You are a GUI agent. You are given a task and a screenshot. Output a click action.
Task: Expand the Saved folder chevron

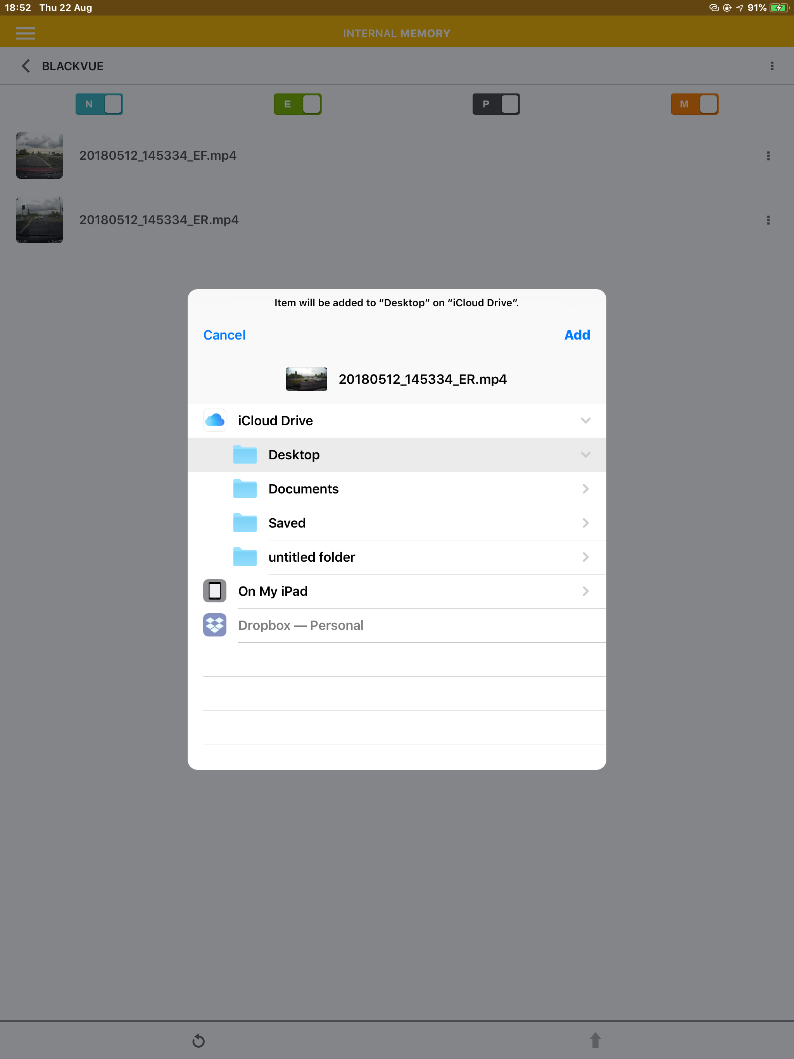coord(585,523)
